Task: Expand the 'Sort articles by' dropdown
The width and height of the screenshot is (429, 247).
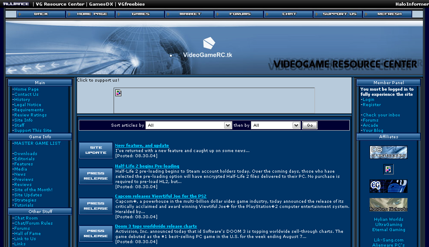Action: tap(189, 125)
